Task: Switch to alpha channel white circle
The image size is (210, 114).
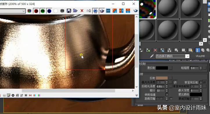Action: (55, 11)
